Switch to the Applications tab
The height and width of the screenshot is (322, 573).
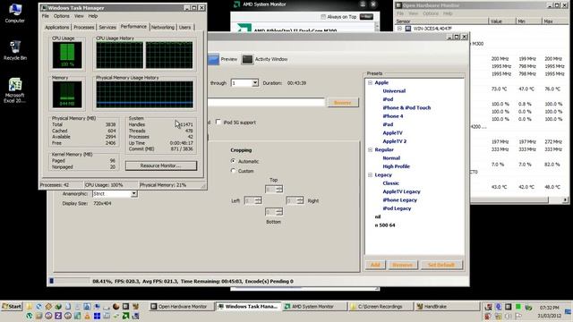tap(56, 28)
